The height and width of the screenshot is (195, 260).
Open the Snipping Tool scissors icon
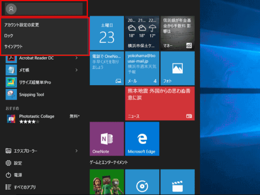pos(11,94)
